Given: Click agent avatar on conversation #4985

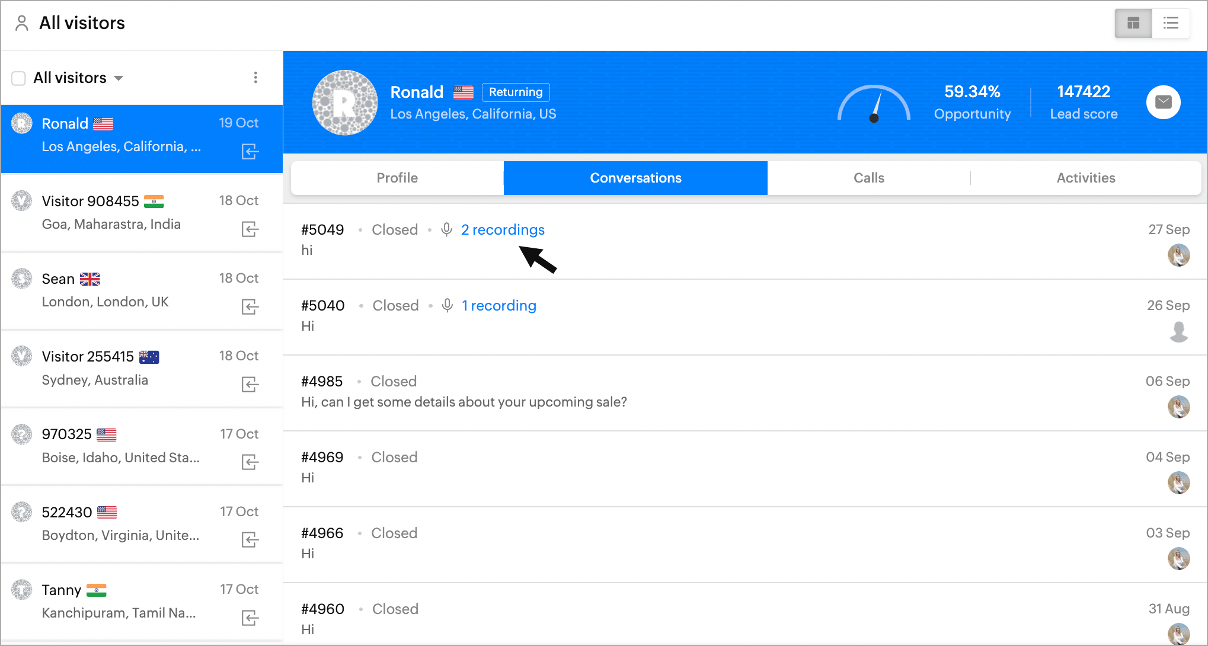Looking at the screenshot, I should (x=1178, y=407).
